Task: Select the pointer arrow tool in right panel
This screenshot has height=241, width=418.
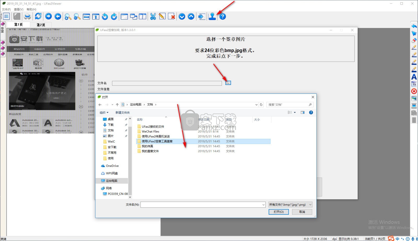Action: point(414,33)
